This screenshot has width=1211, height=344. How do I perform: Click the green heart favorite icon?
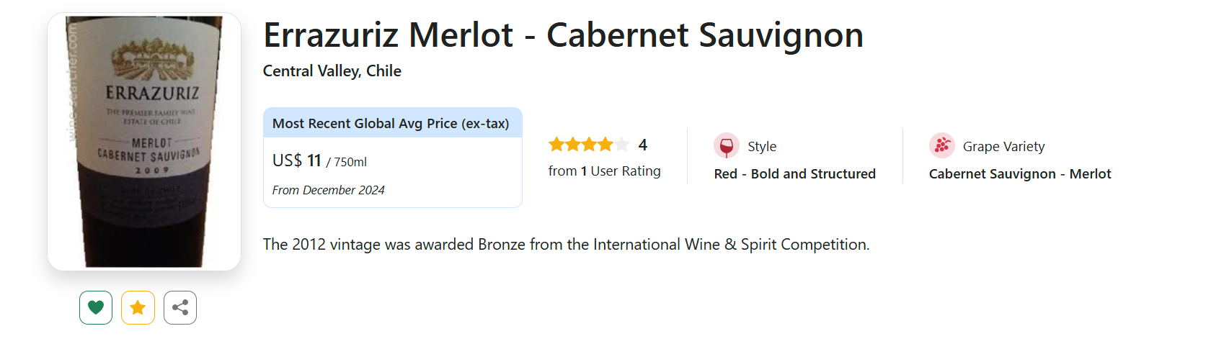[x=96, y=308]
